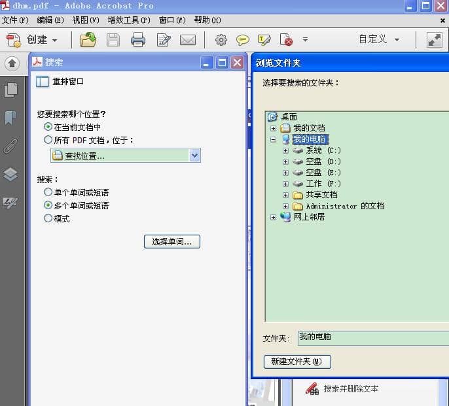The image size is (449, 406).
Task: Select 'In the current document' radio
Action: point(48,126)
